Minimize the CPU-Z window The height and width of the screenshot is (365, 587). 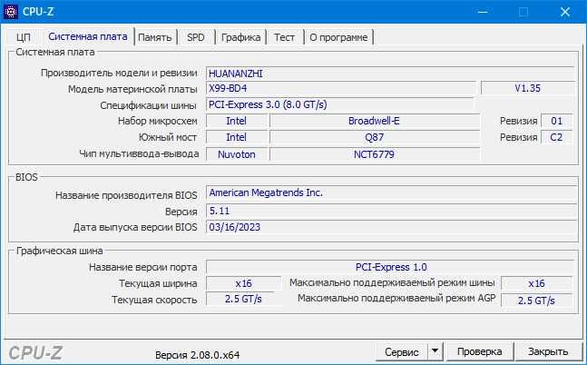[483, 12]
